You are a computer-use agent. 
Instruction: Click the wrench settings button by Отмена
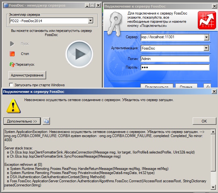point(207,86)
